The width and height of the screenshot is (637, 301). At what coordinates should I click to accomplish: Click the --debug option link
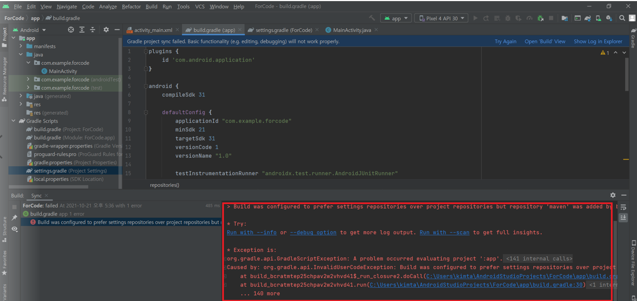click(x=313, y=233)
